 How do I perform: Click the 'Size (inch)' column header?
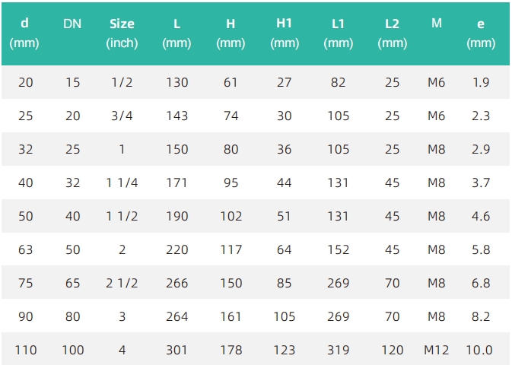click(x=122, y=33)
